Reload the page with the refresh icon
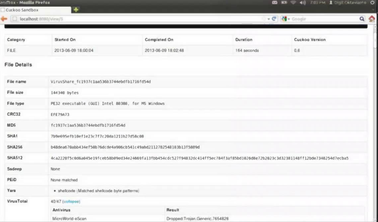The image size is (378, 222). pyautogui.click(x=274, y=19)
